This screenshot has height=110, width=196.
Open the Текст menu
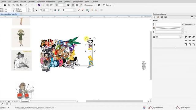(x=60, y=2)
